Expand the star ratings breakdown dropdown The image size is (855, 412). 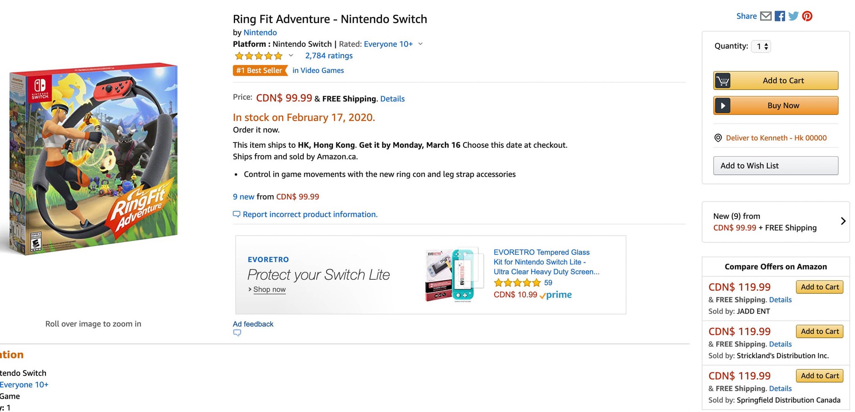[x=291, y=56]
